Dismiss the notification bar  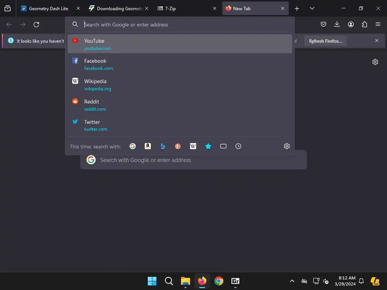click(x=377, y=40)
